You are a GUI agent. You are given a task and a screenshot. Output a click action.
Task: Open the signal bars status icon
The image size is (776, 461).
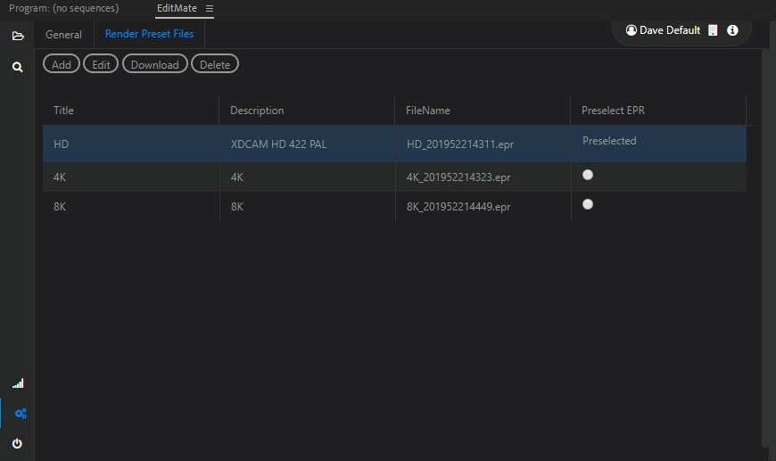[x=18, y=383]
